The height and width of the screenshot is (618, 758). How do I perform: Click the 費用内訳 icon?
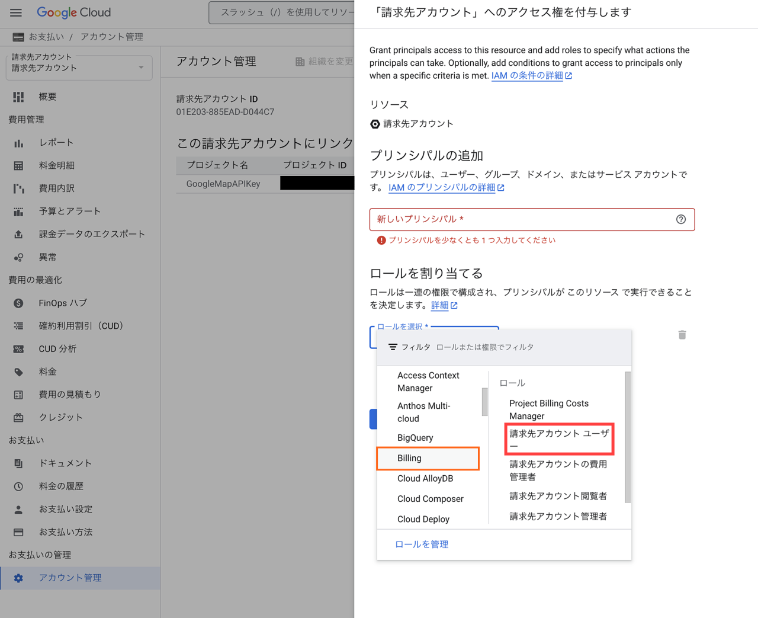18,188
